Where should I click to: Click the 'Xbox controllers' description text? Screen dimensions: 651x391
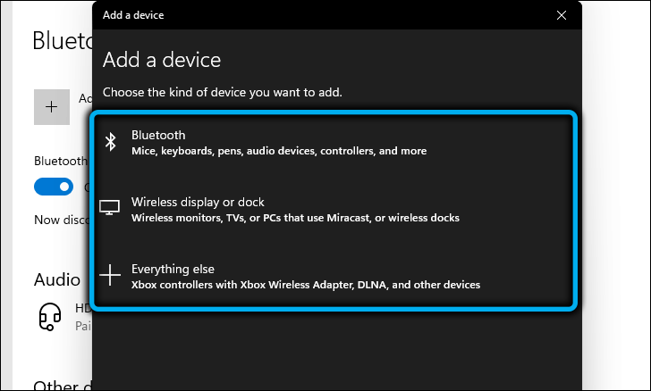coord(305,285)
